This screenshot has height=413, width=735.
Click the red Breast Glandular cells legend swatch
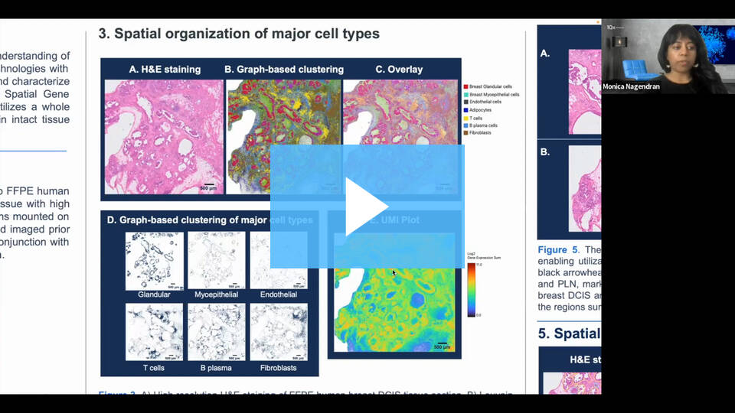pos(466,86)
